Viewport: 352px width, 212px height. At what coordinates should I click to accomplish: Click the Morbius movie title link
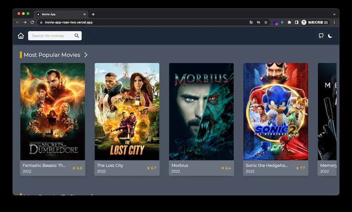pos(179,165)
